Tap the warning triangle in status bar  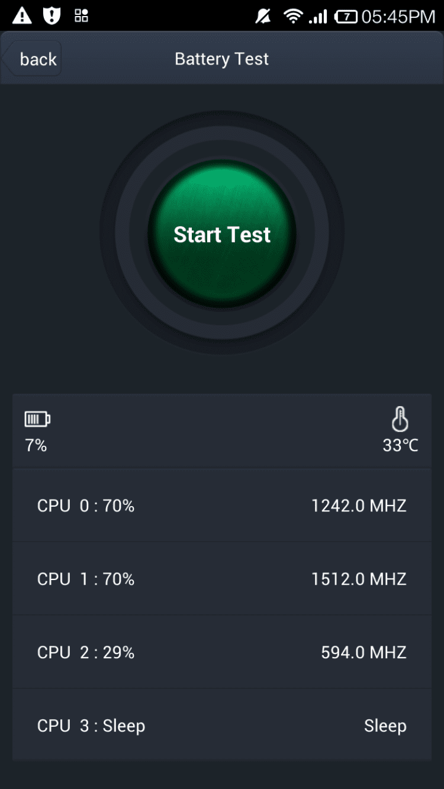(x=22, y=16)
